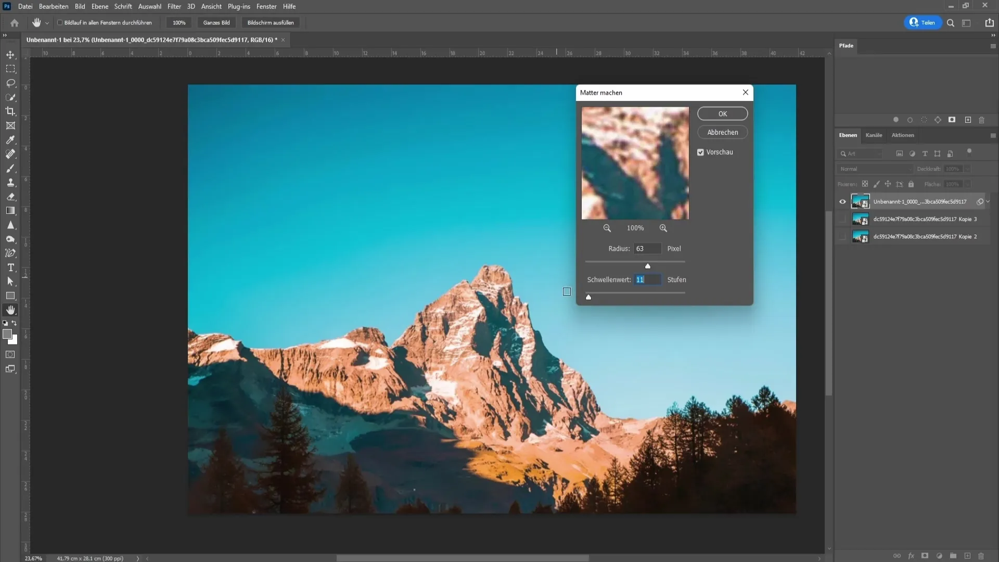Select the Rectangular Marquee tool
Viewport: 999px width, 562px height.
(10, 69)
